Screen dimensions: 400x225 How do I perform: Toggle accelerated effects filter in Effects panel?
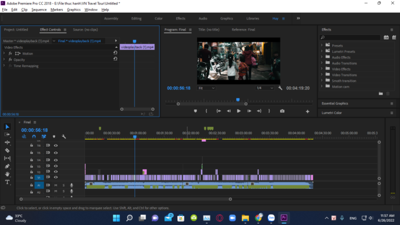pos(386,38)
